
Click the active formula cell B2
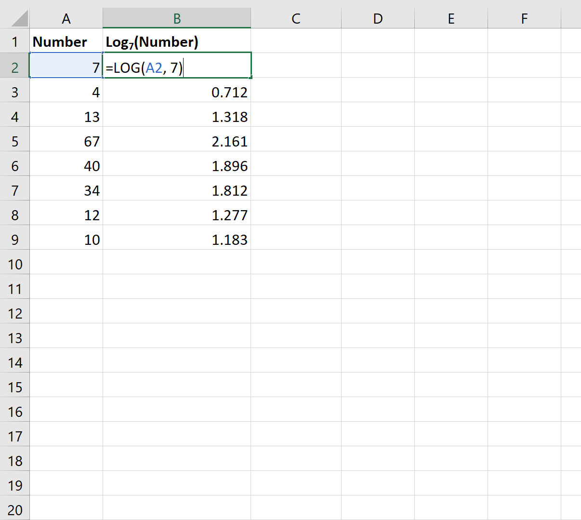point(177,67)
